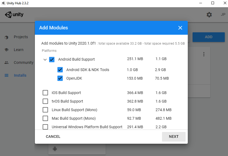Collapse the Android Build Support chevron

[45, 60]
